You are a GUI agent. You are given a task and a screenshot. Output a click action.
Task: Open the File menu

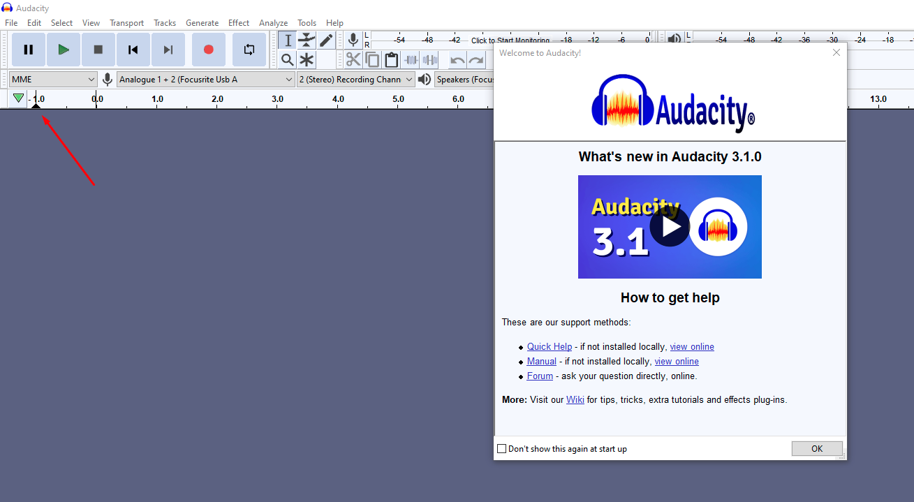11,23
